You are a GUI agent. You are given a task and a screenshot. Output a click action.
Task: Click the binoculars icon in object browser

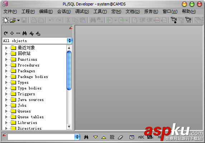[x=25, y=33]
